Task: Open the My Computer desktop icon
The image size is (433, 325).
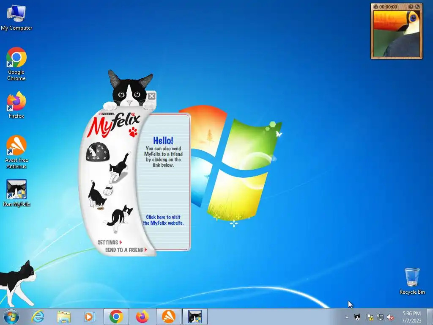Action: (16, 17)
